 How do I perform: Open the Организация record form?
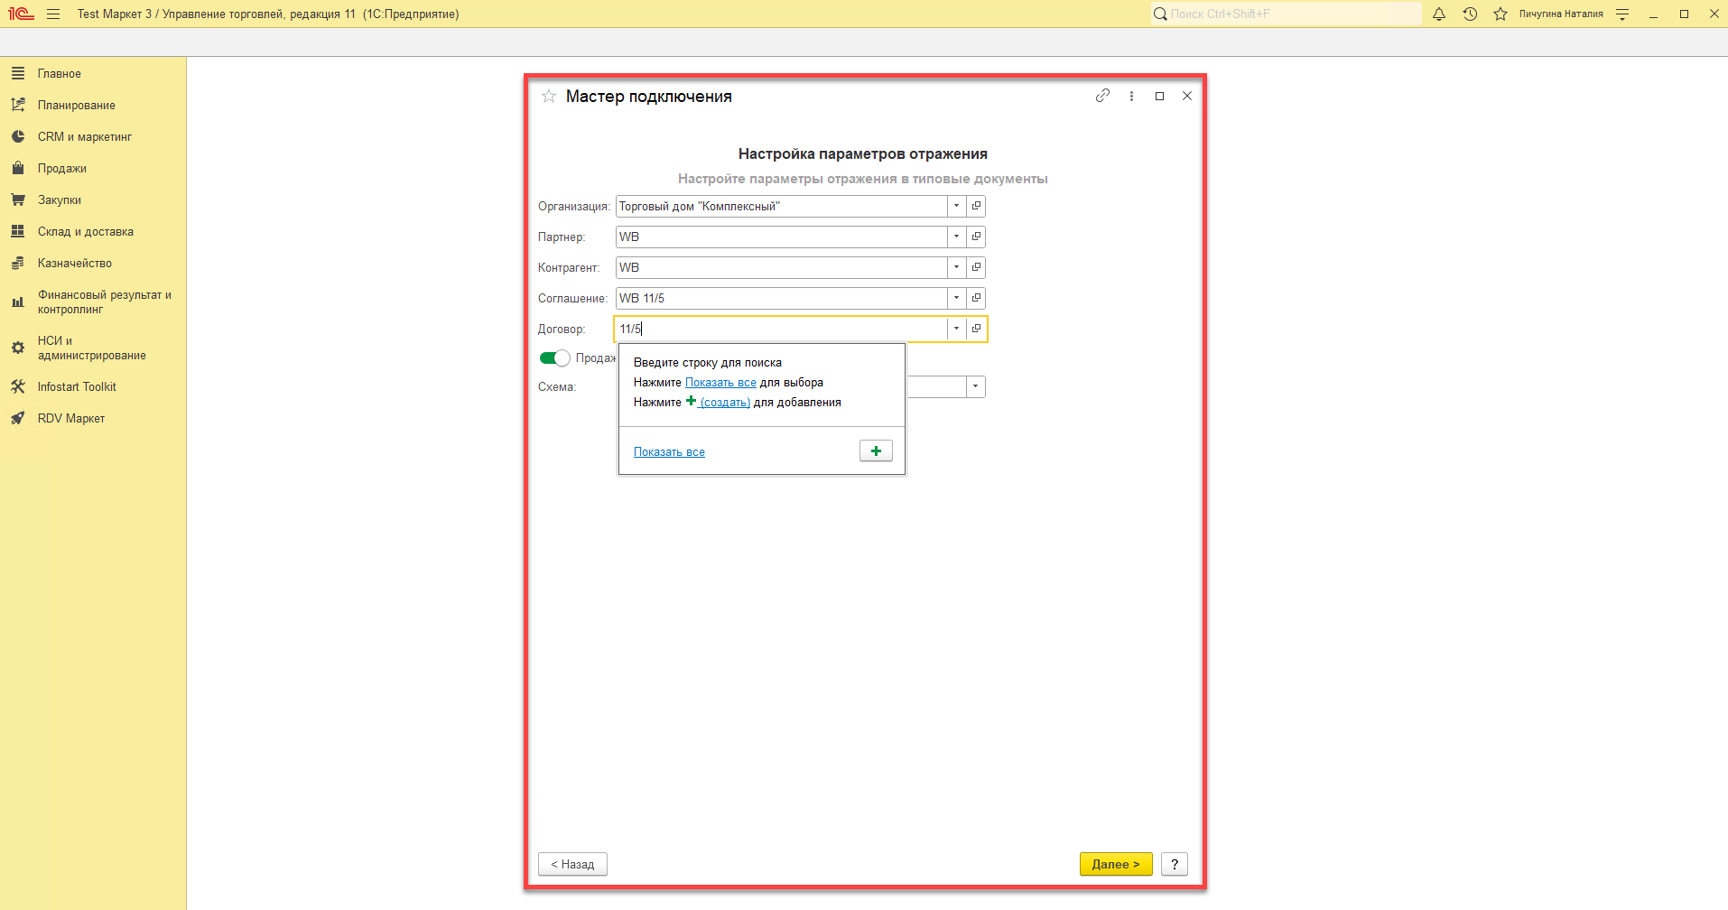click(976, 206)
